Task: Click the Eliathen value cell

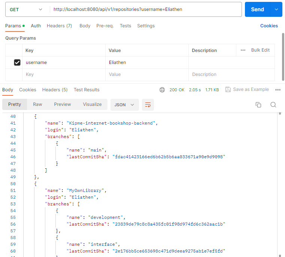Action: click(147, 62)
